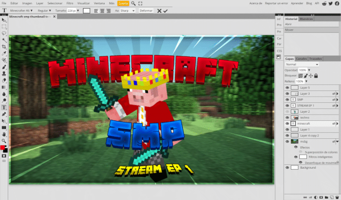The height and width of the screenshot is (200, 341).
Task: Collapse the mcbg layer effects
Action: click(337, 141)
